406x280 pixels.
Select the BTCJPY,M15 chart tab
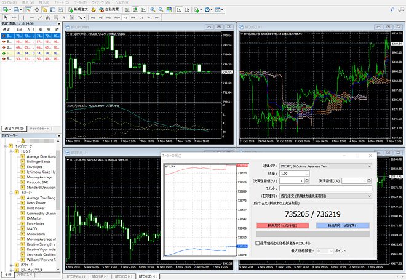pyautogui.click(x=76, y=277)
